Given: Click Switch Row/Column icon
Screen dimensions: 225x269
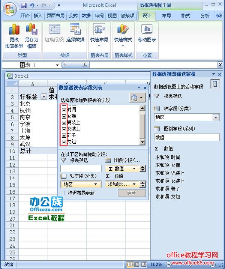Looking at the screenshot, I should pyautogui.click(x=54, y=33).
